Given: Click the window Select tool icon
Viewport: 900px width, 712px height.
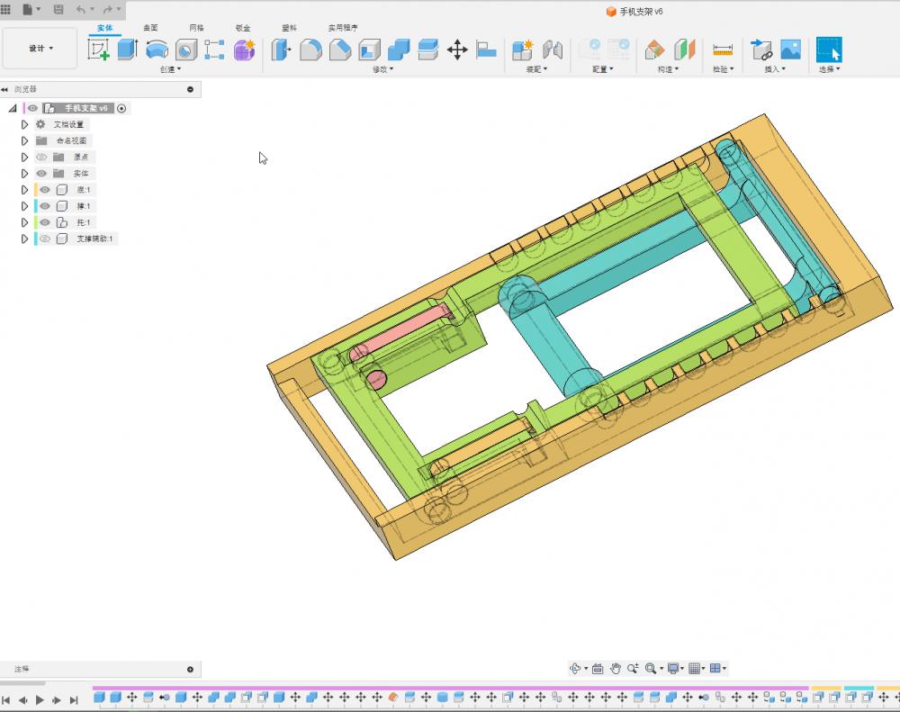Looking at the screenshot, I should [x=829, y=50].
